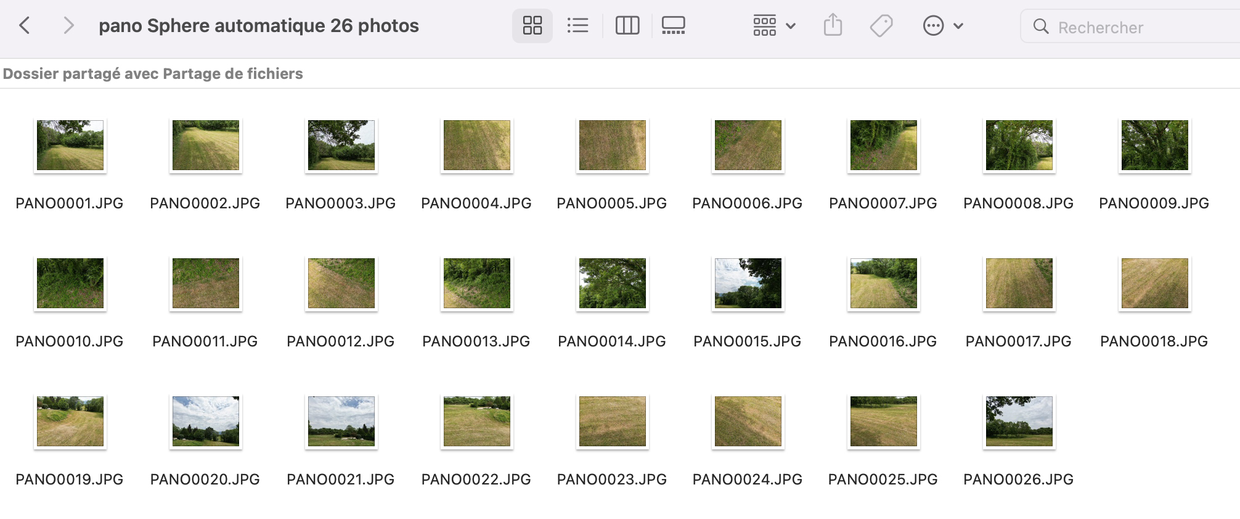Screen dimensions: 1240x519
Task: Click the file name label PANO0026.JPG
Action: coord(1019,480)
